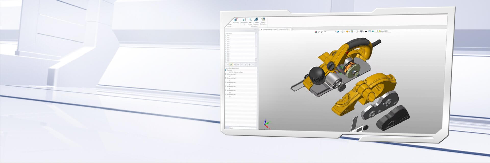Click the orange sphere toolbar icon

click(x=347, y=32)
